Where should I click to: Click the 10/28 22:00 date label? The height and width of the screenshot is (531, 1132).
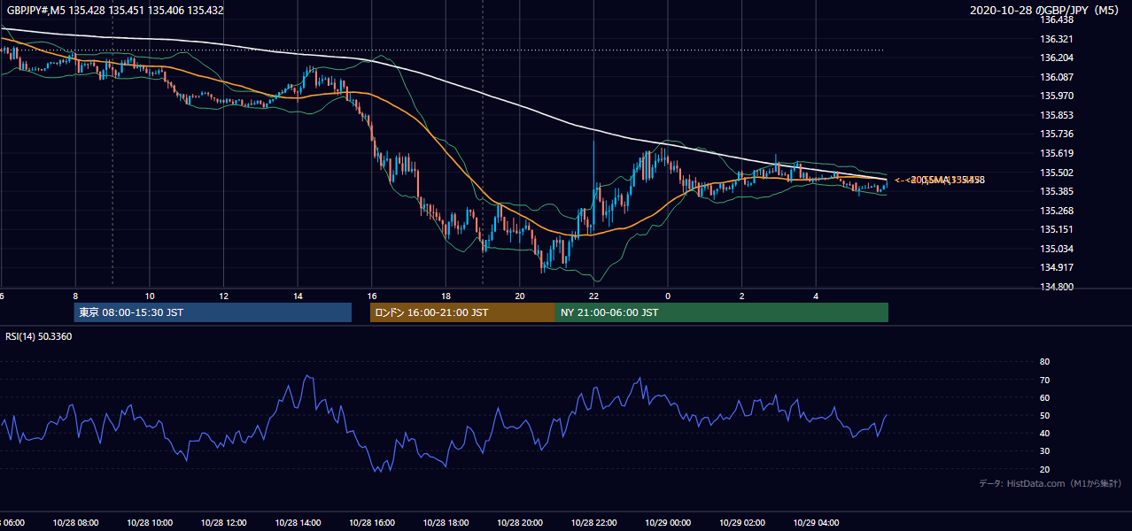[593, 523]
